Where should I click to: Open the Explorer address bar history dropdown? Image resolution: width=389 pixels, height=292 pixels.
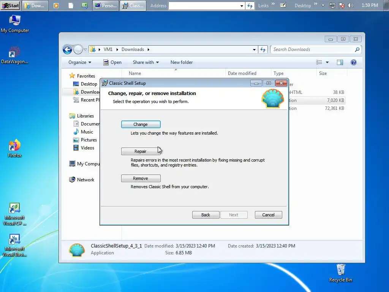tap(254, 50)
